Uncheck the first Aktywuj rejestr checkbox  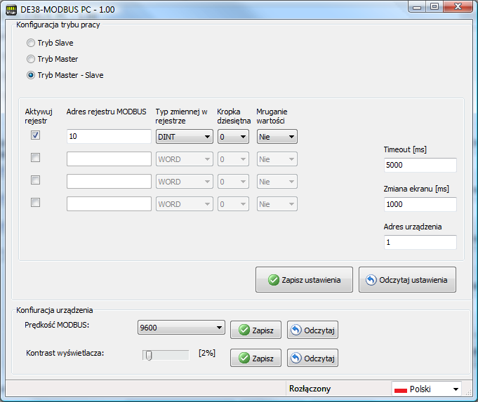point(35,135)
